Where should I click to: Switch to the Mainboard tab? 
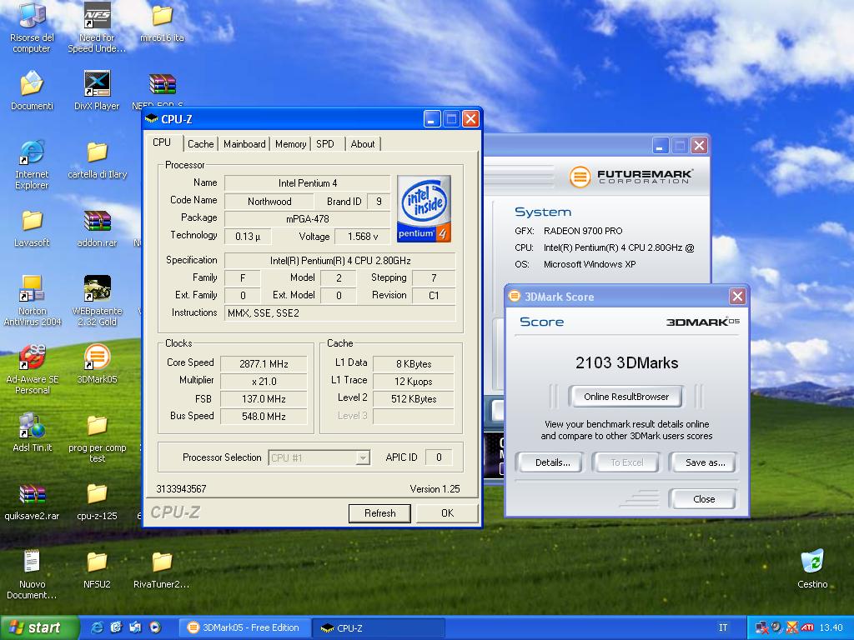pyautogui.click(x=244, y=144)
